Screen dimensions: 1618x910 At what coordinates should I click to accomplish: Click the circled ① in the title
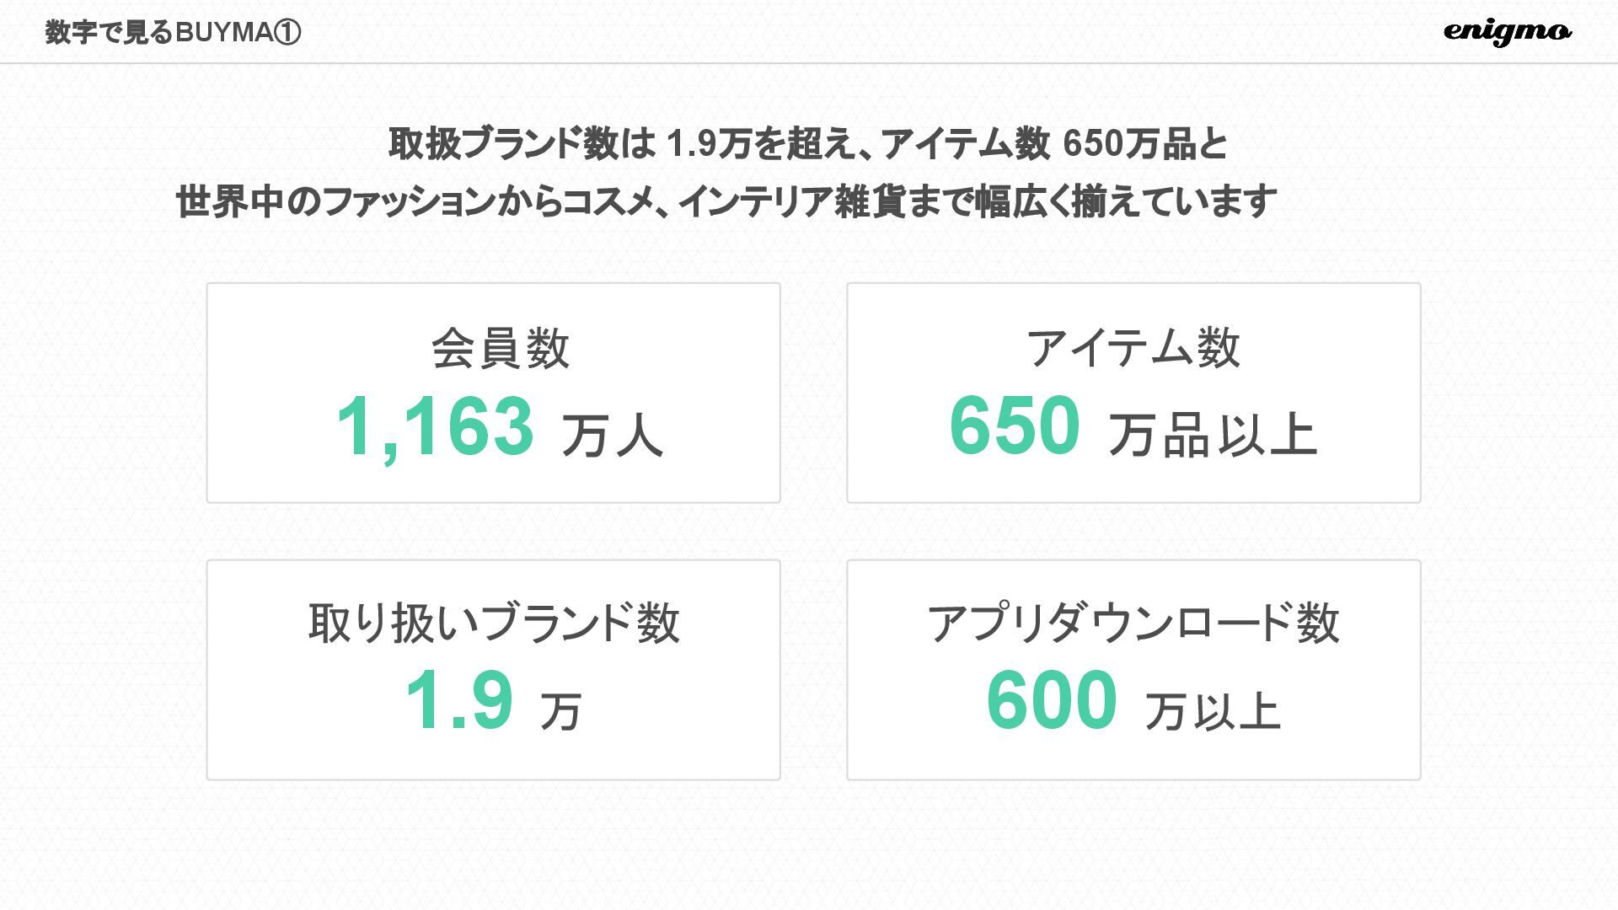(x=287, y=33)
